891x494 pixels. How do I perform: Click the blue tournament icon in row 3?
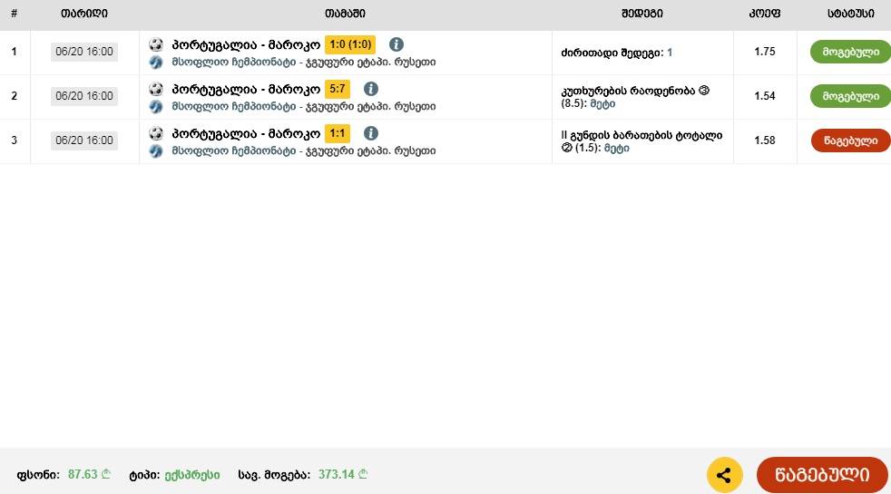click(156, 150)
